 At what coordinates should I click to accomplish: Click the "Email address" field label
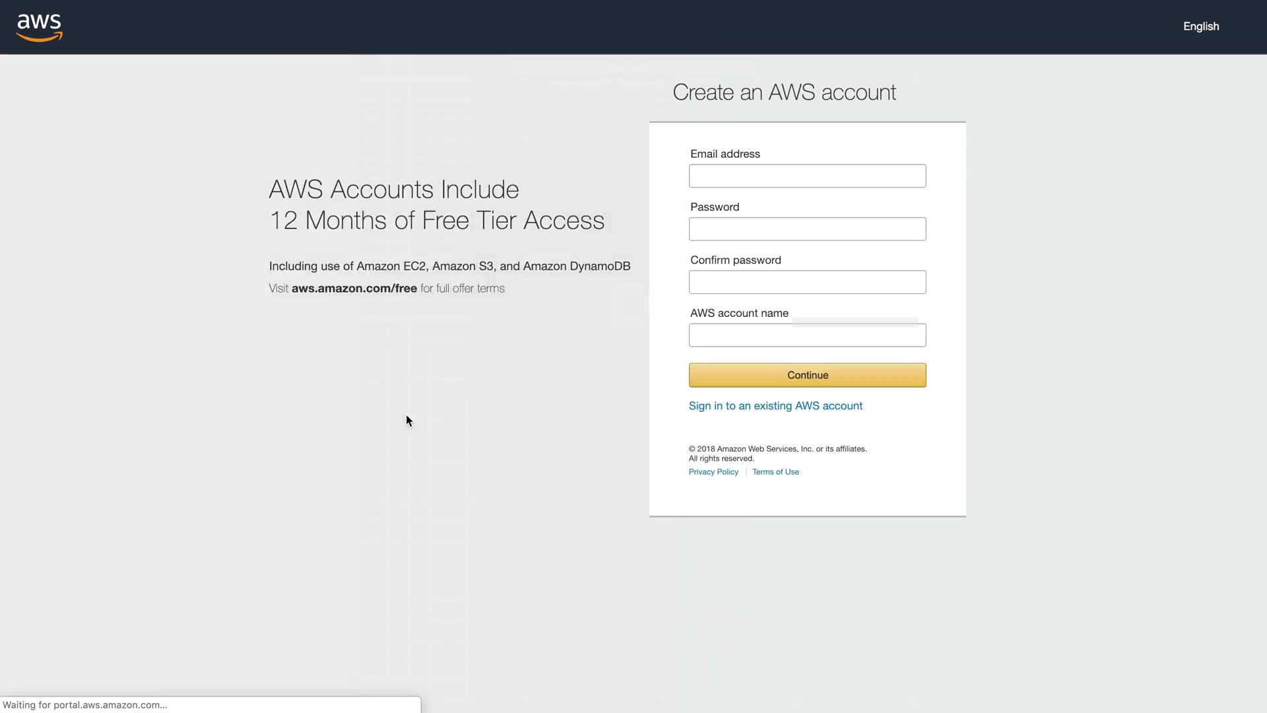coord(725,154)
